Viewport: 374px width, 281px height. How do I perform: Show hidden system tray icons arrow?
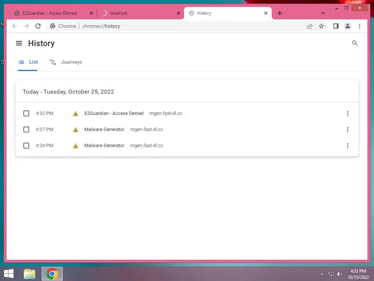point(322,274)
